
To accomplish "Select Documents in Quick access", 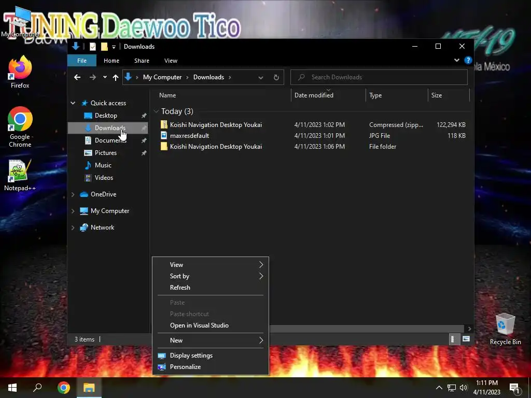I will (x=110, y=140).
